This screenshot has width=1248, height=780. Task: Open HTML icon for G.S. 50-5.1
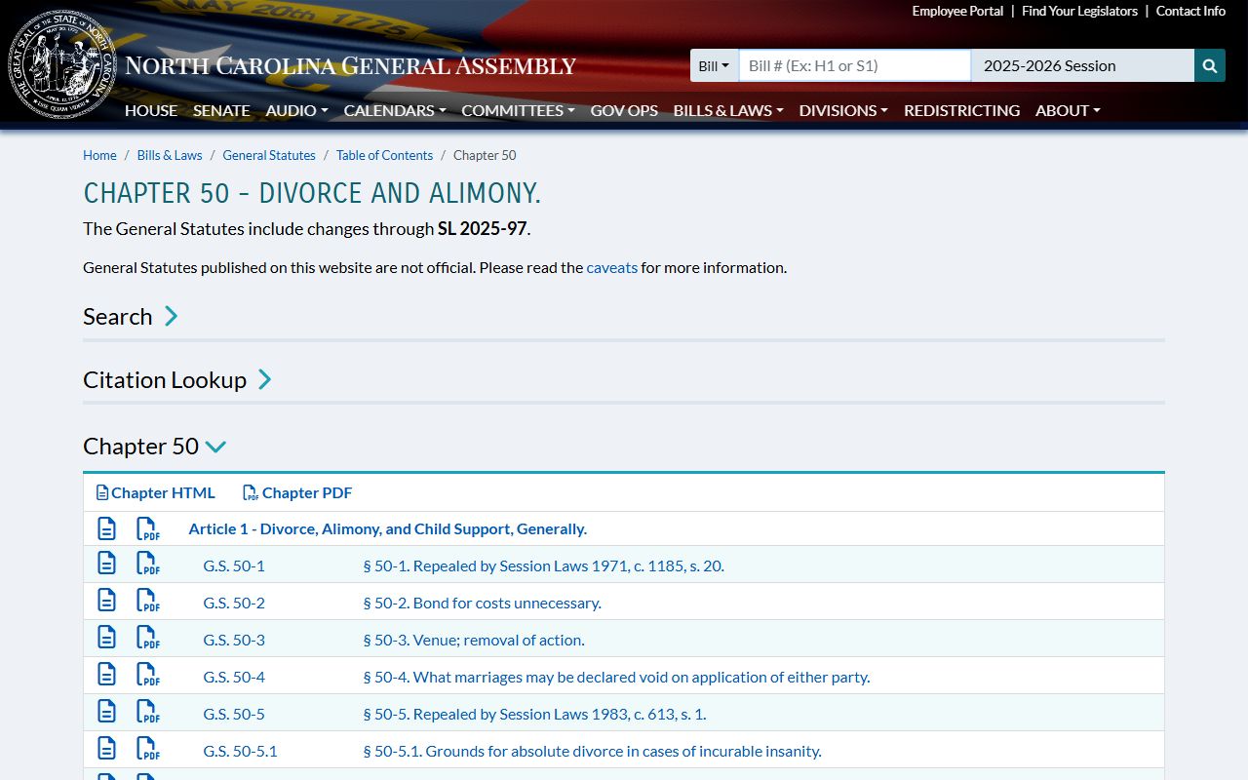pos(106,749)
